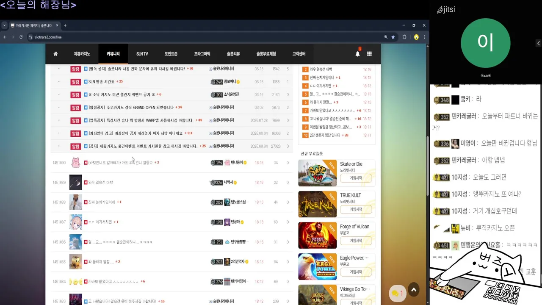542x305 pixels.
Task: Reload the slotnara2 page
Action: pyautogui.click(x=21, y=37)
